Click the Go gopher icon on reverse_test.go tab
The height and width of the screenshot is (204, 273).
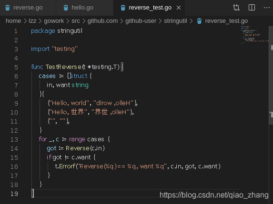[123, 8]
